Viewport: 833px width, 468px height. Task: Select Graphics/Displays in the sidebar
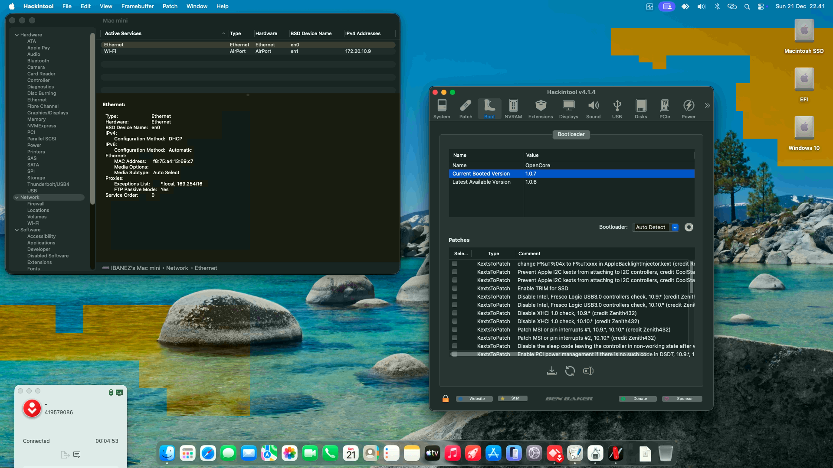click(x=48, y=113)
